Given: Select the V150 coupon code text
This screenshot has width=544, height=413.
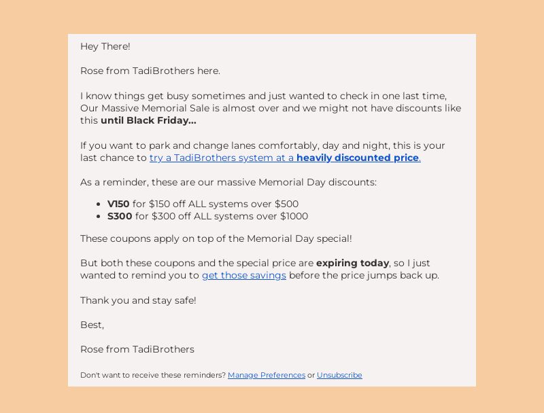Looking at the screenshot, I should click(118, 204).
